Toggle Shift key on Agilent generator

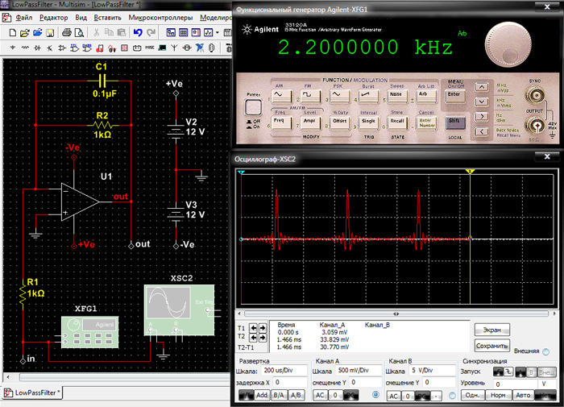(x=454, y=122)
